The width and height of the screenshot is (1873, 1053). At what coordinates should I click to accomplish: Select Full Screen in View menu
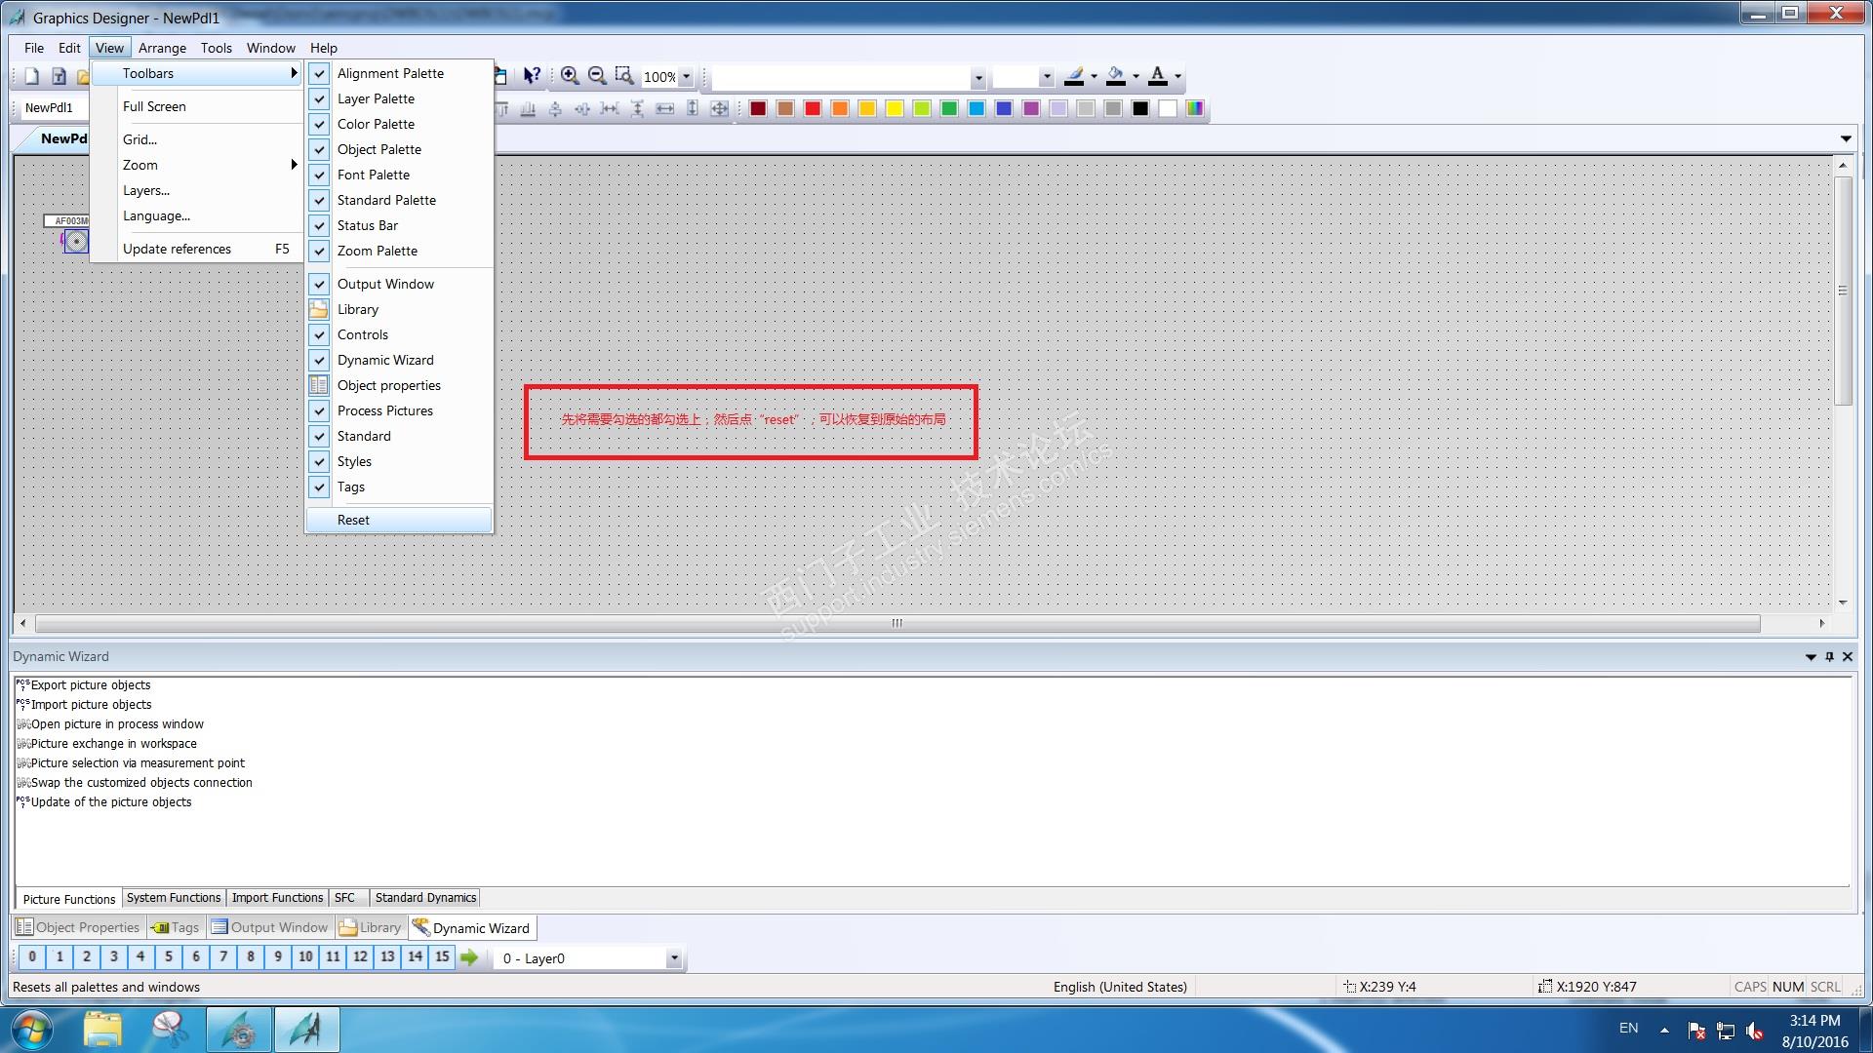click(154, 106)
